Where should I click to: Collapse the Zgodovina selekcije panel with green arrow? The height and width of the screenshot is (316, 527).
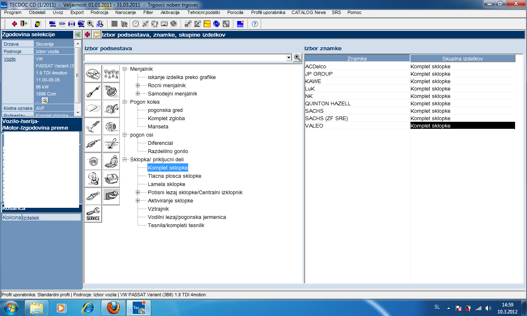77,35
